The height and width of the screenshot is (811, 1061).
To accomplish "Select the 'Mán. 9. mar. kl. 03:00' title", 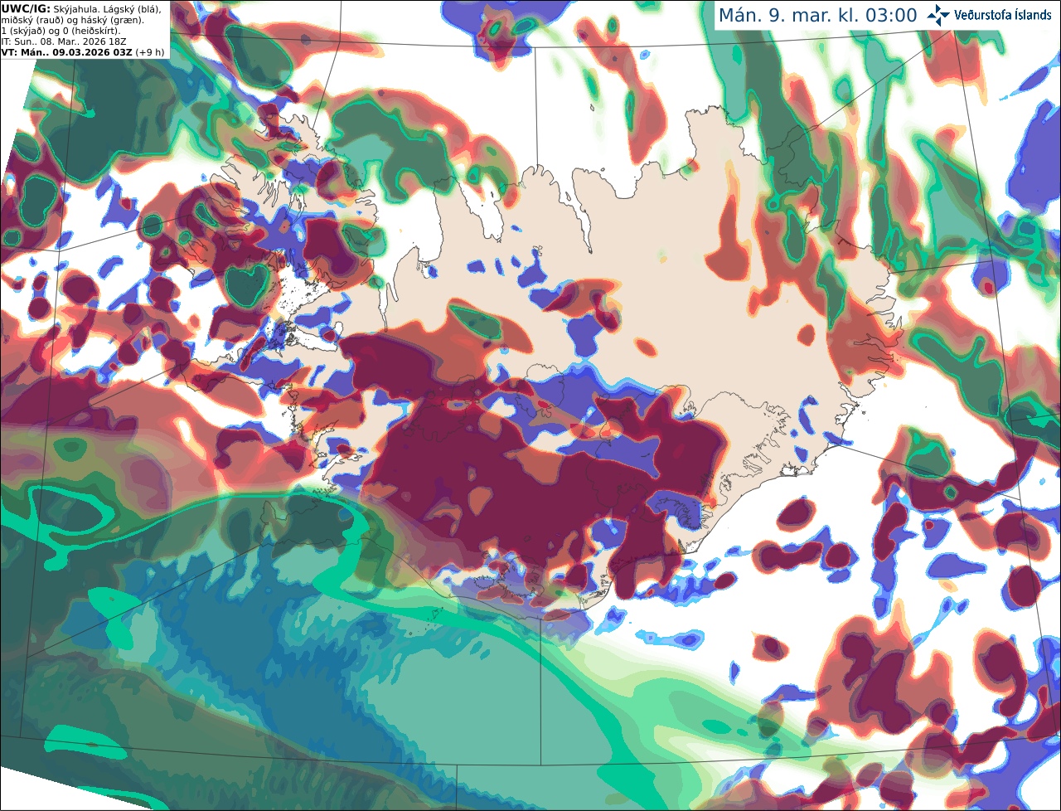I will pos(817,15).
